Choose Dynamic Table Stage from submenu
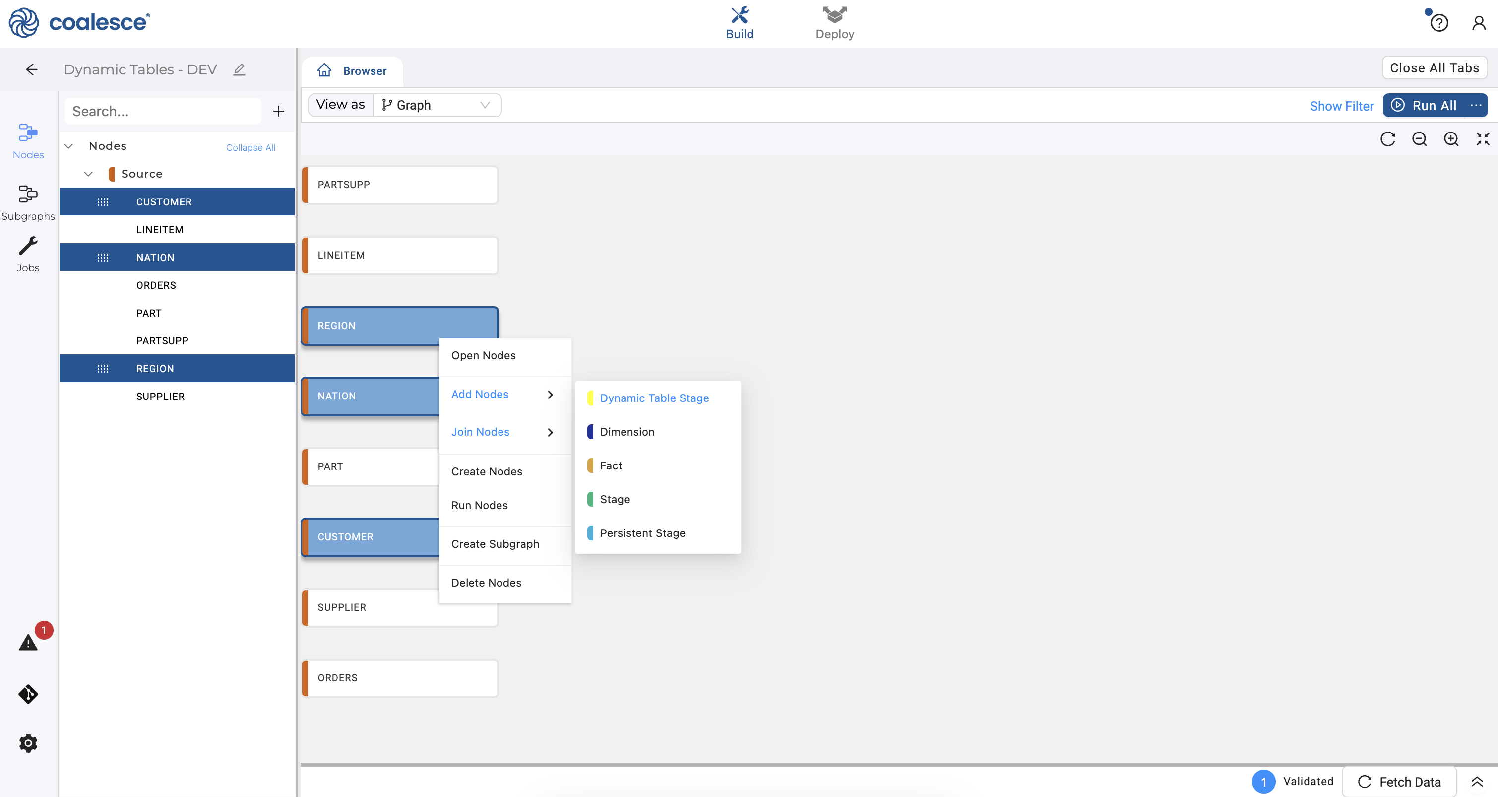This screenshot has width=1498, height=797. [654, 398]
